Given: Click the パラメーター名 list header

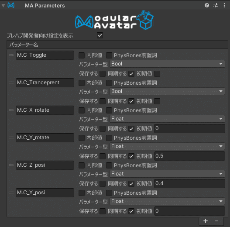Looking at the screenshot, I should pos(117,45).
